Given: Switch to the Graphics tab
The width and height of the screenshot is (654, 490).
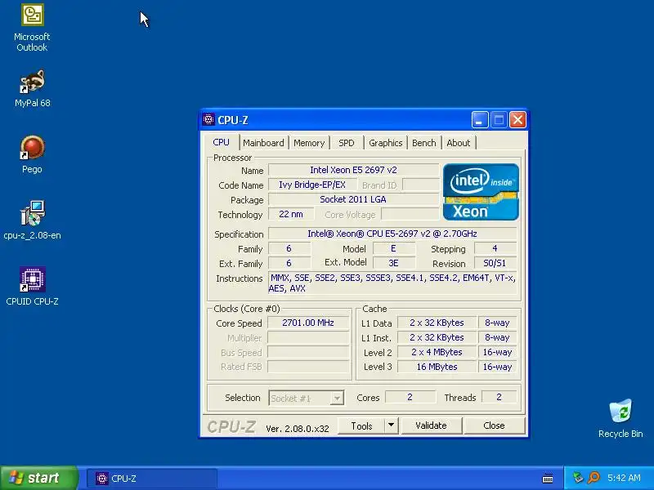Looking at the screenshot, I should [x=386, y=143].
